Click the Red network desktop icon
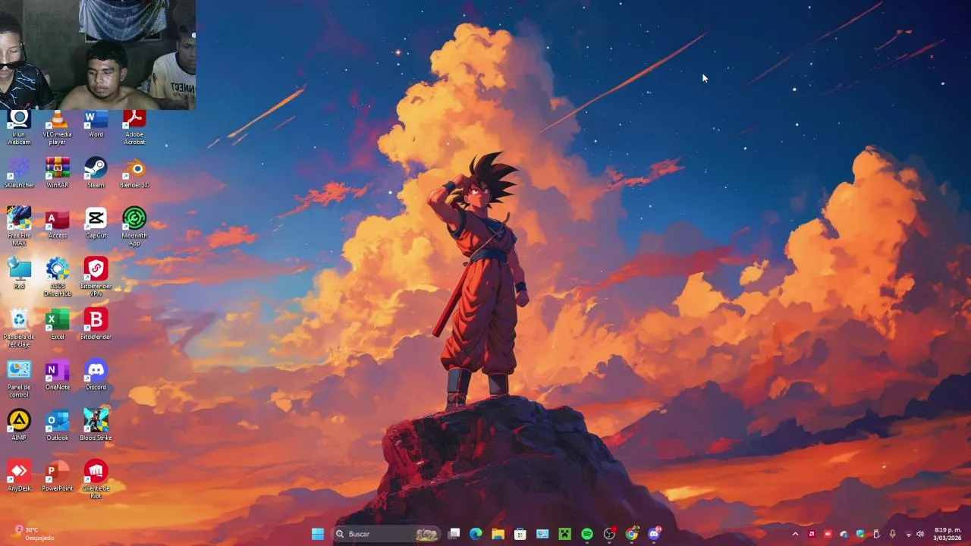 (19, 274)
